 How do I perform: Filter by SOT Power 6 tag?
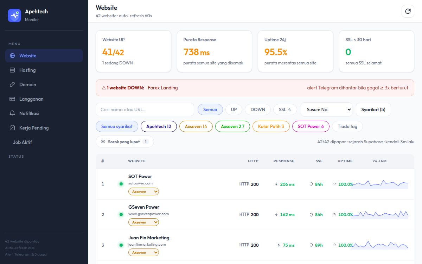(x=311, y=126)
